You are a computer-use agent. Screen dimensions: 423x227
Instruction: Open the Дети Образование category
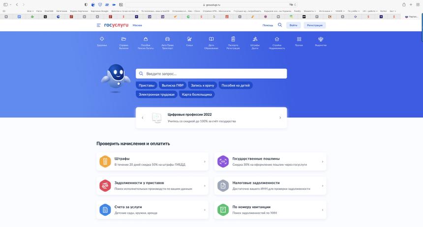tap(211, 43)
